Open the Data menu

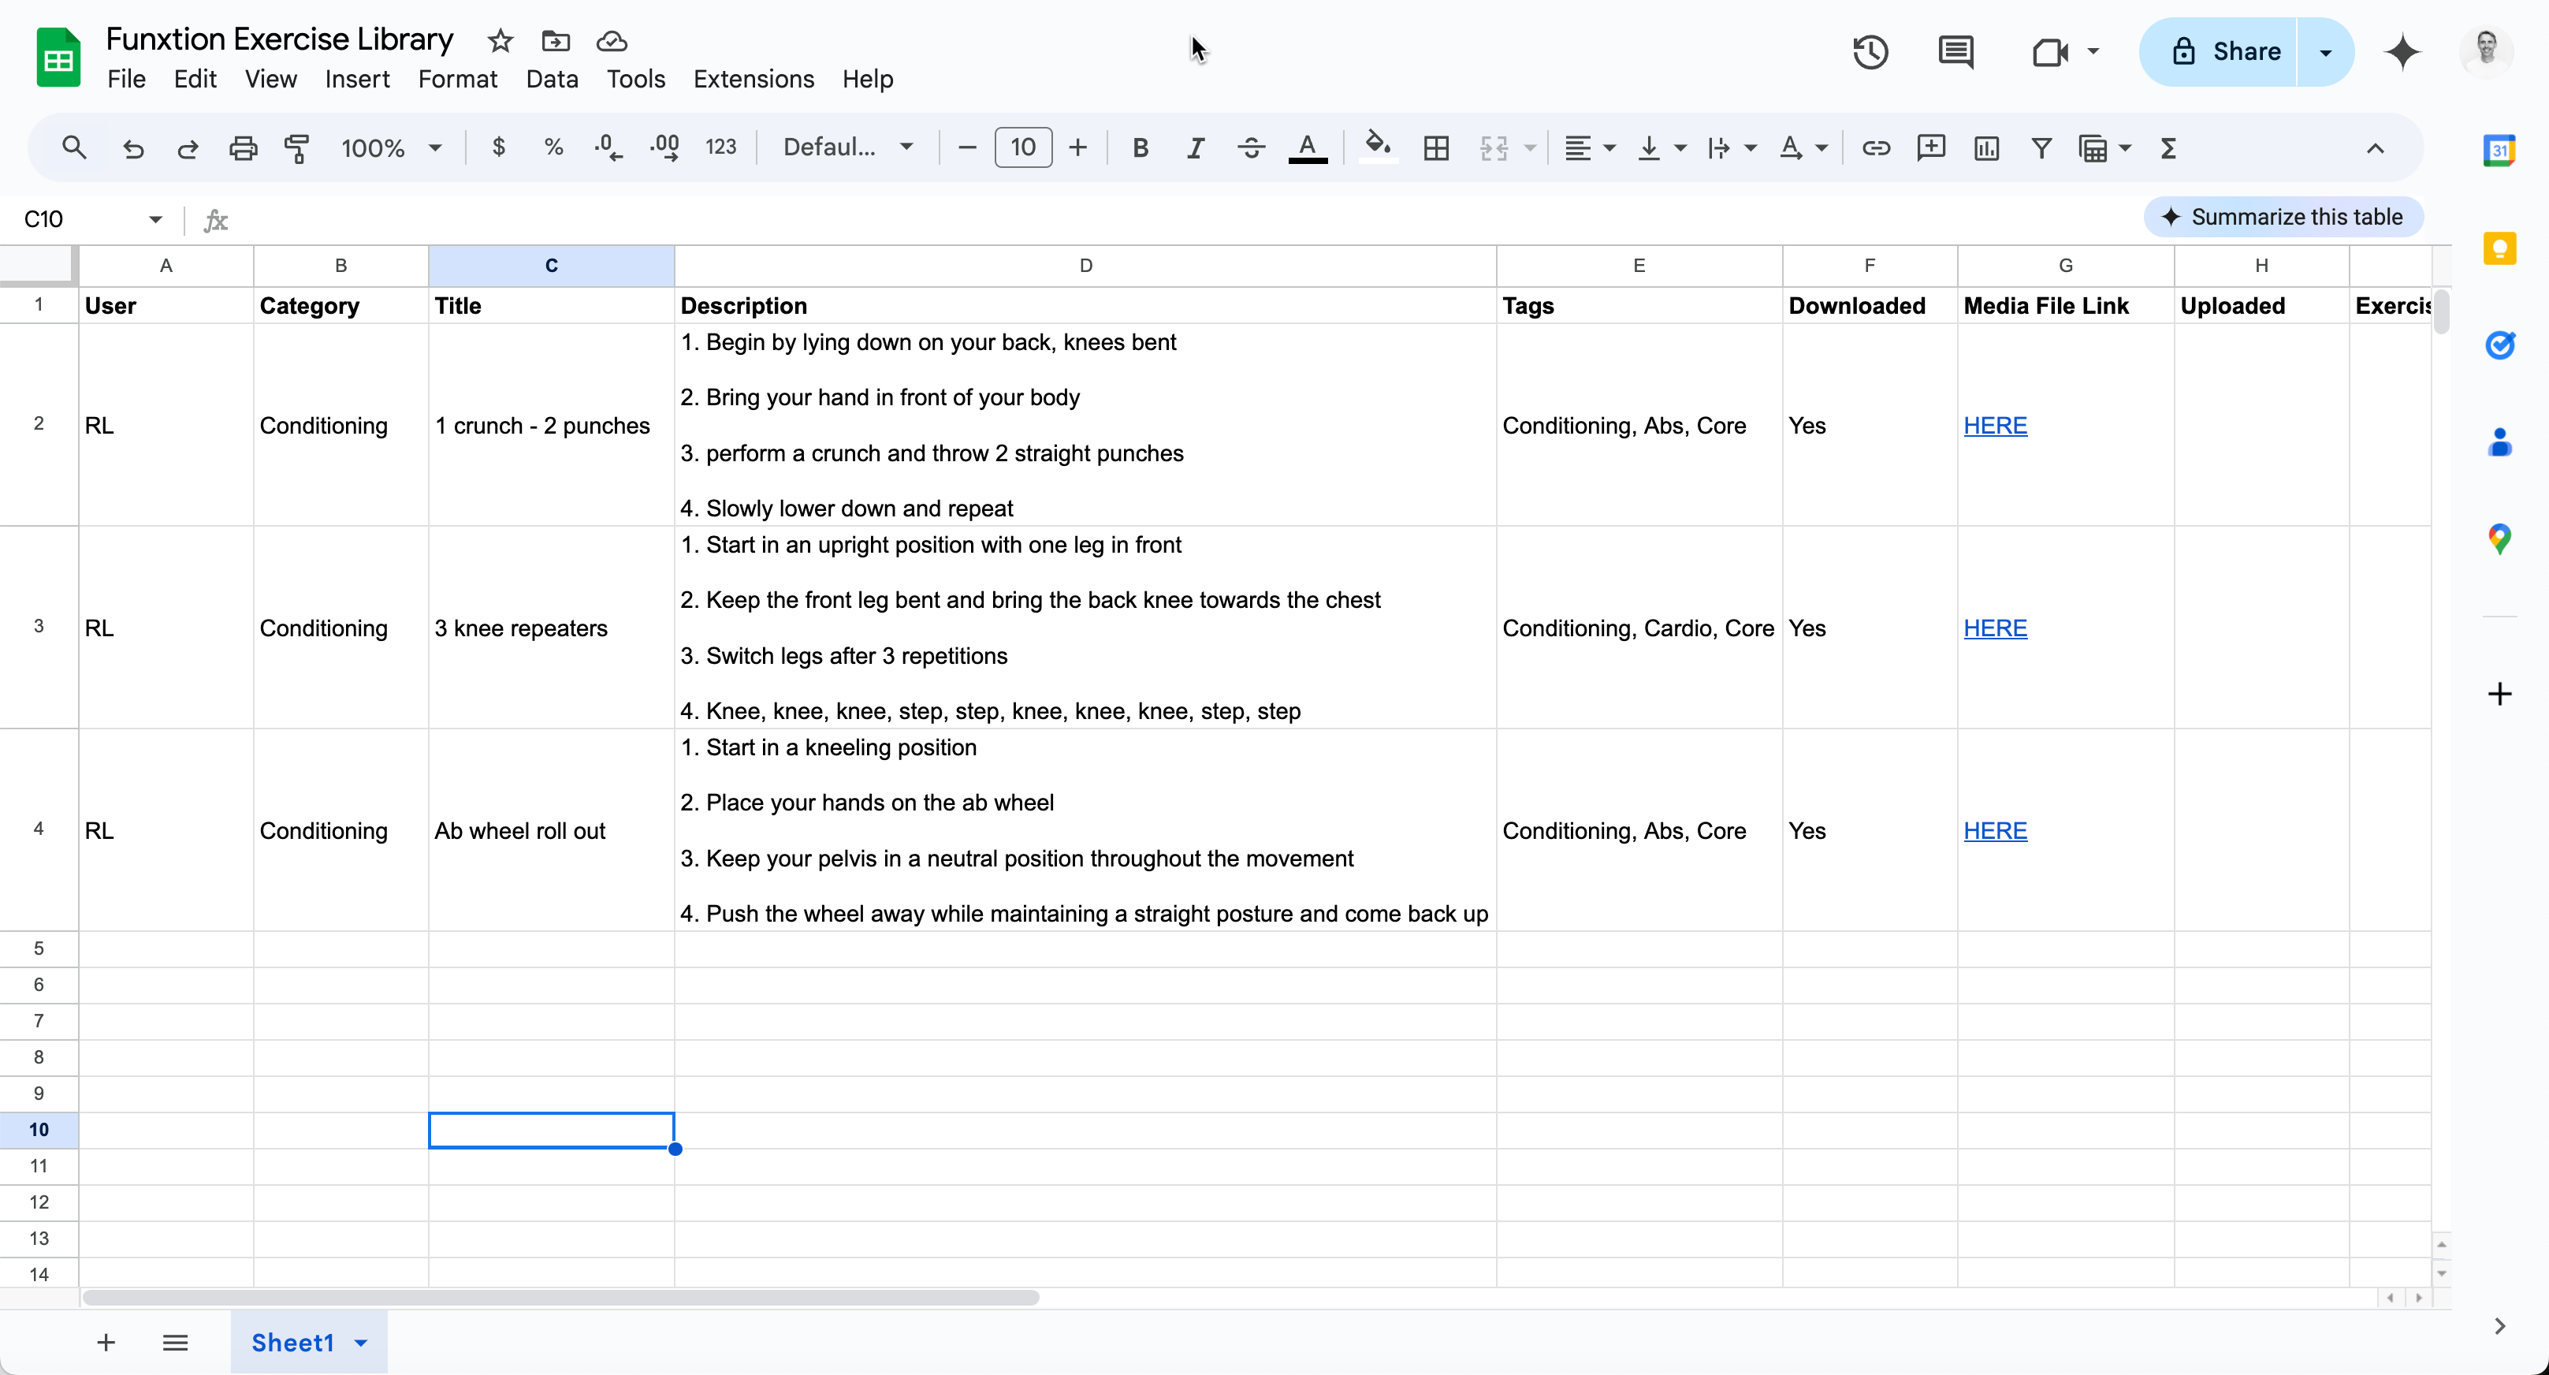pyautogui.click(x=553, y=79)
